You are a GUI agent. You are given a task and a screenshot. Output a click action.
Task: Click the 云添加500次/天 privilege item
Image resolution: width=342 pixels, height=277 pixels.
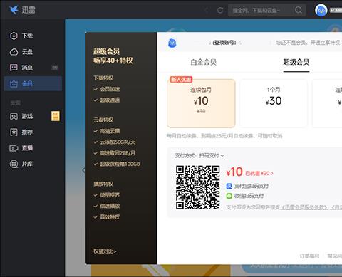click(x=115, y=142)
